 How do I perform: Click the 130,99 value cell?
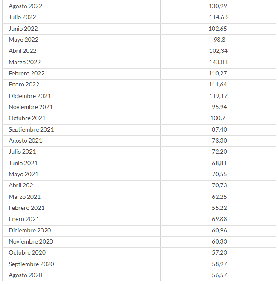click(218, 6)
